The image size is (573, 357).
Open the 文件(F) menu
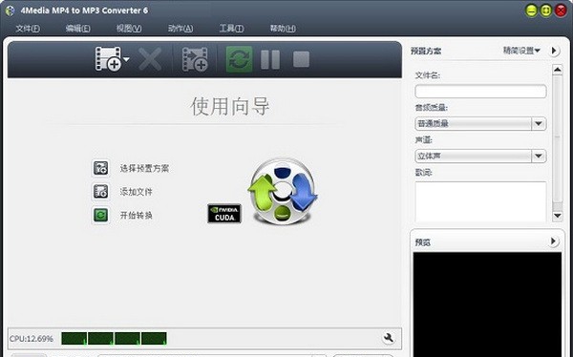[x=28, y=29]
